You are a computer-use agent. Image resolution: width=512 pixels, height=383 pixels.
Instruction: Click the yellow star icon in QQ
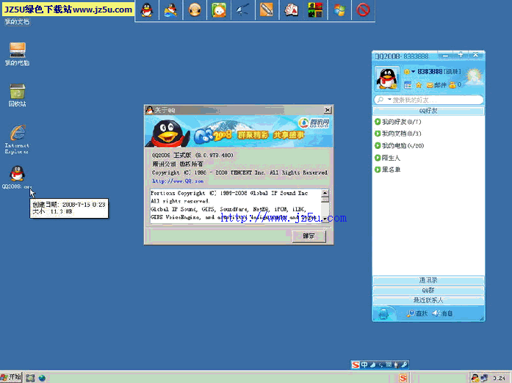coord(419,85)
